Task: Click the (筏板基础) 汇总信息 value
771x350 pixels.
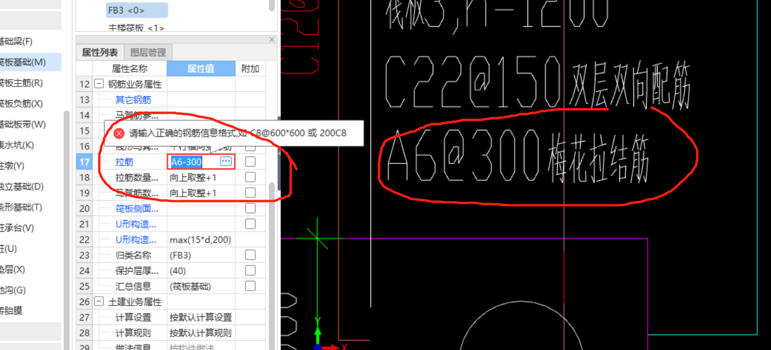Action: [x=201, y=286]
